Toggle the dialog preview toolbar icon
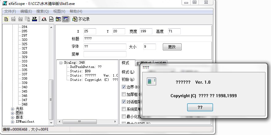 [65, 19]
